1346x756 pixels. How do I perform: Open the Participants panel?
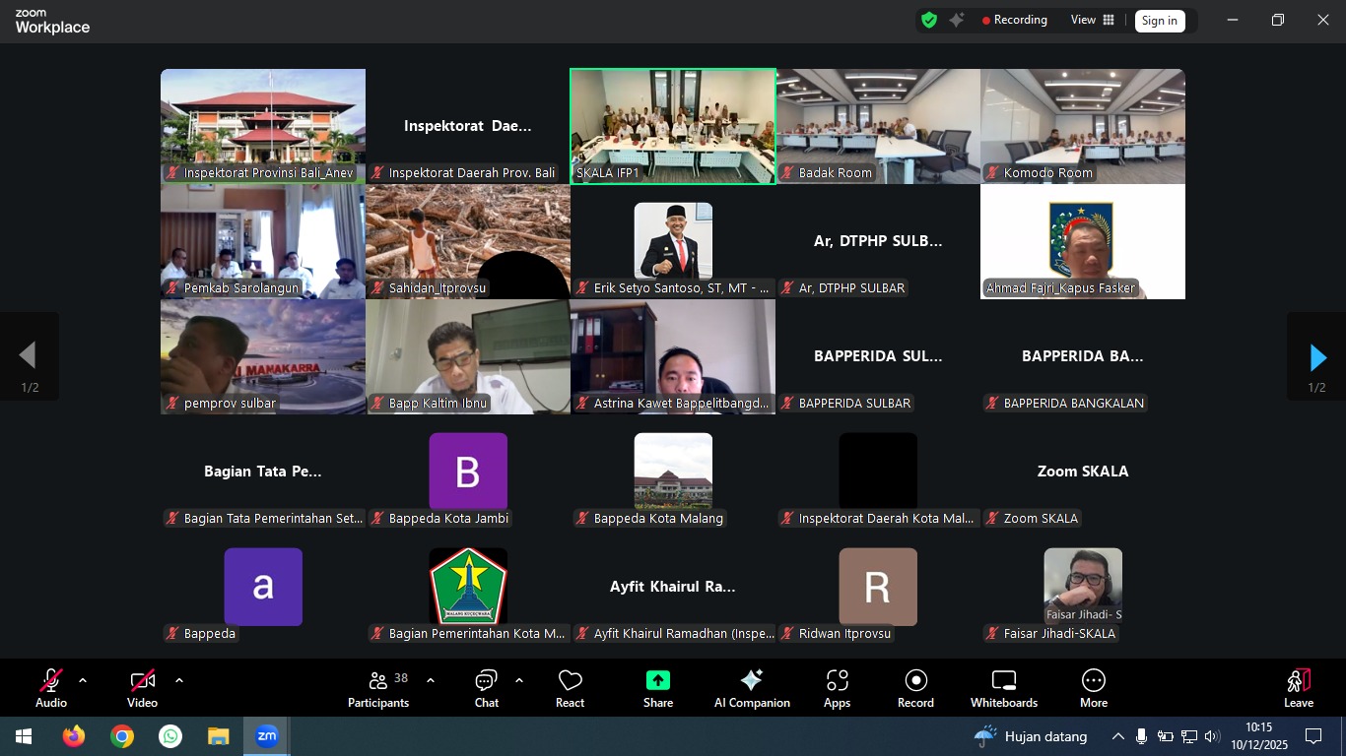378,688
